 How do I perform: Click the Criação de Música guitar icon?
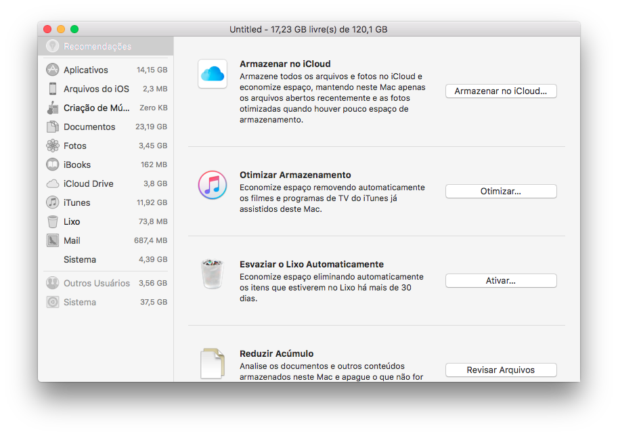point(52,108)
